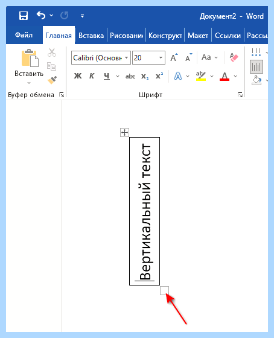Open the underline style dropdown arrow
This screenshot has height=338, width=274.
pyautogui.click(x=118, y=76)
